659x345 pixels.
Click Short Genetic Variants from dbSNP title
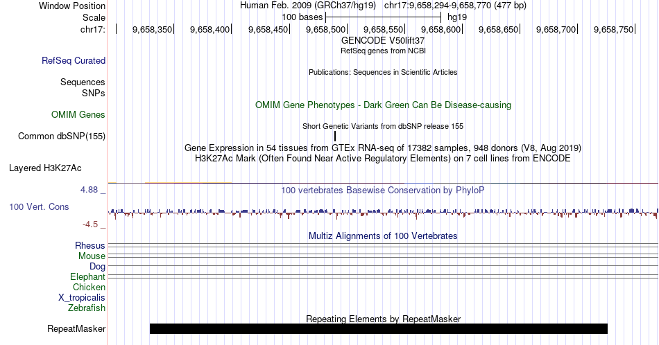tap(383, 126)
